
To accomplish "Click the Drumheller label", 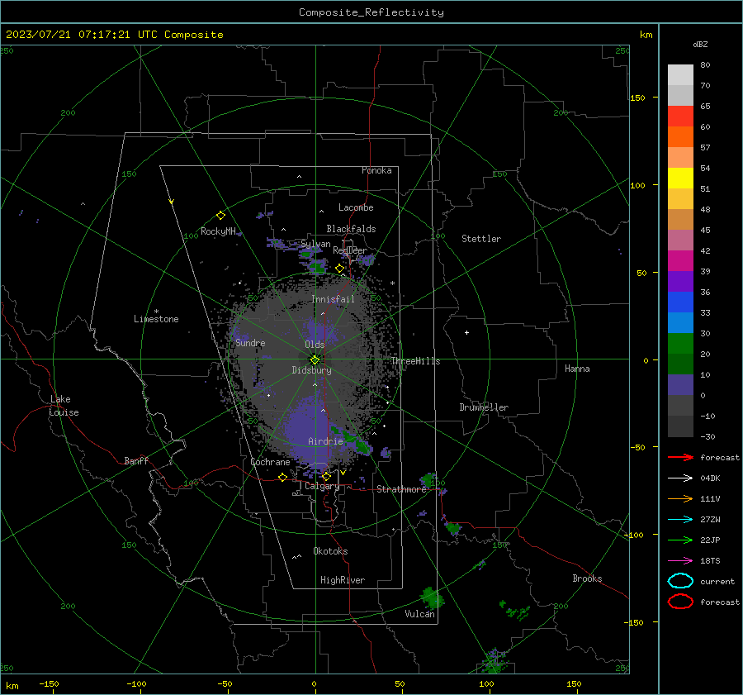I will pos(484,407).
